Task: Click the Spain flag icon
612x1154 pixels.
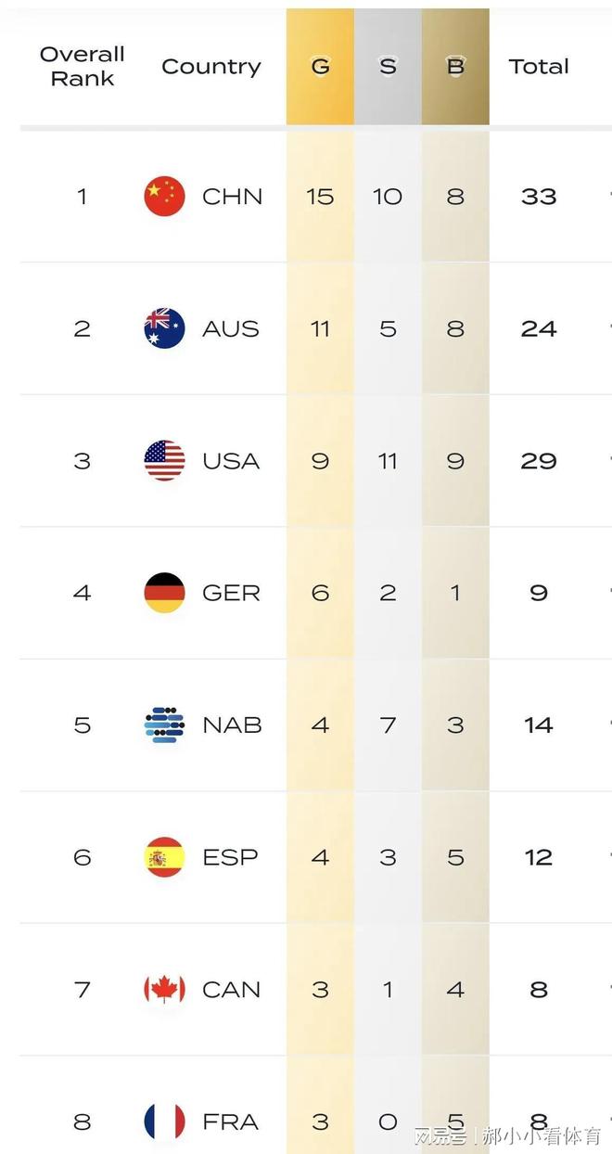Action: pyautogui.click(x=164, y=857)
